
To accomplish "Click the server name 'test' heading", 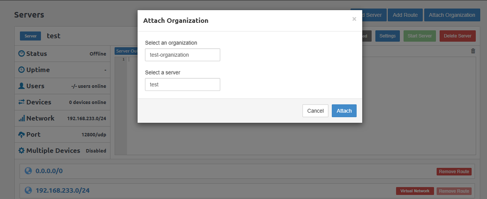I will click(x=54, y=36).
